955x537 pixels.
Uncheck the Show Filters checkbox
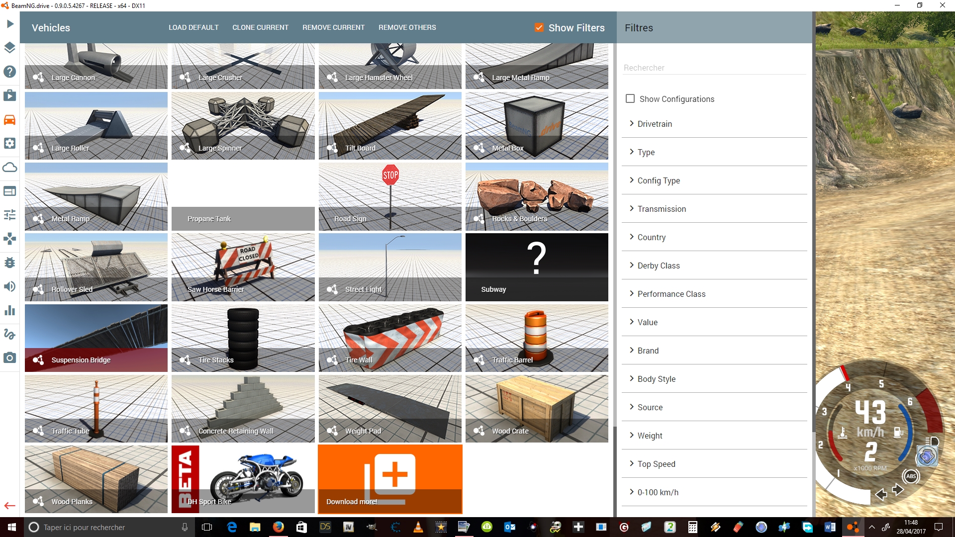tap(539, 28)
